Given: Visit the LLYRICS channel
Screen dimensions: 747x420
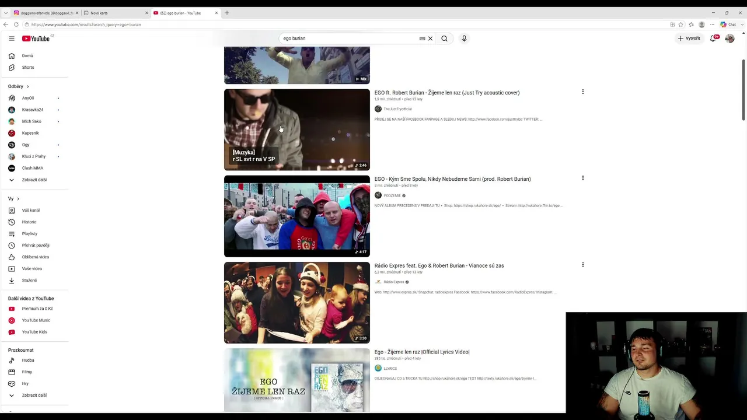Looking at the screenshot, I should 390,368.
